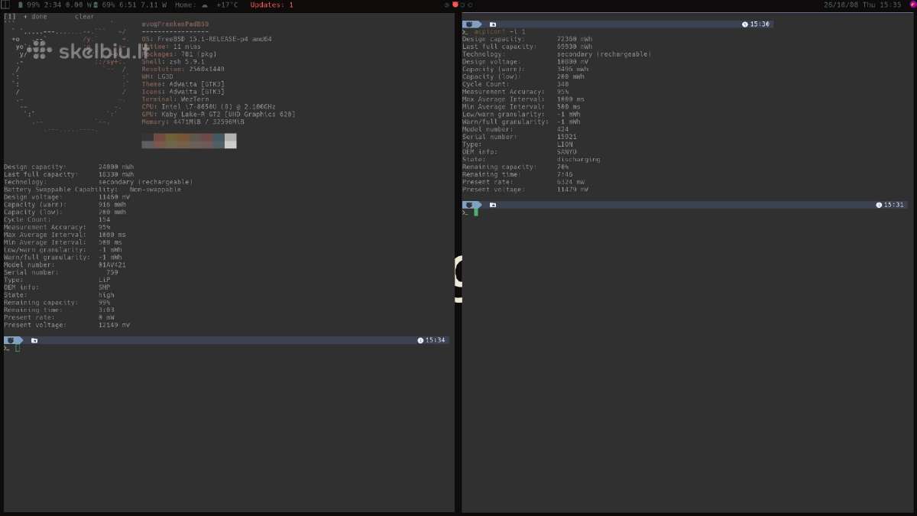917x516 pixels.
Task: Click the folder icon in the 15:34 prompt
Action: (34, 340)
